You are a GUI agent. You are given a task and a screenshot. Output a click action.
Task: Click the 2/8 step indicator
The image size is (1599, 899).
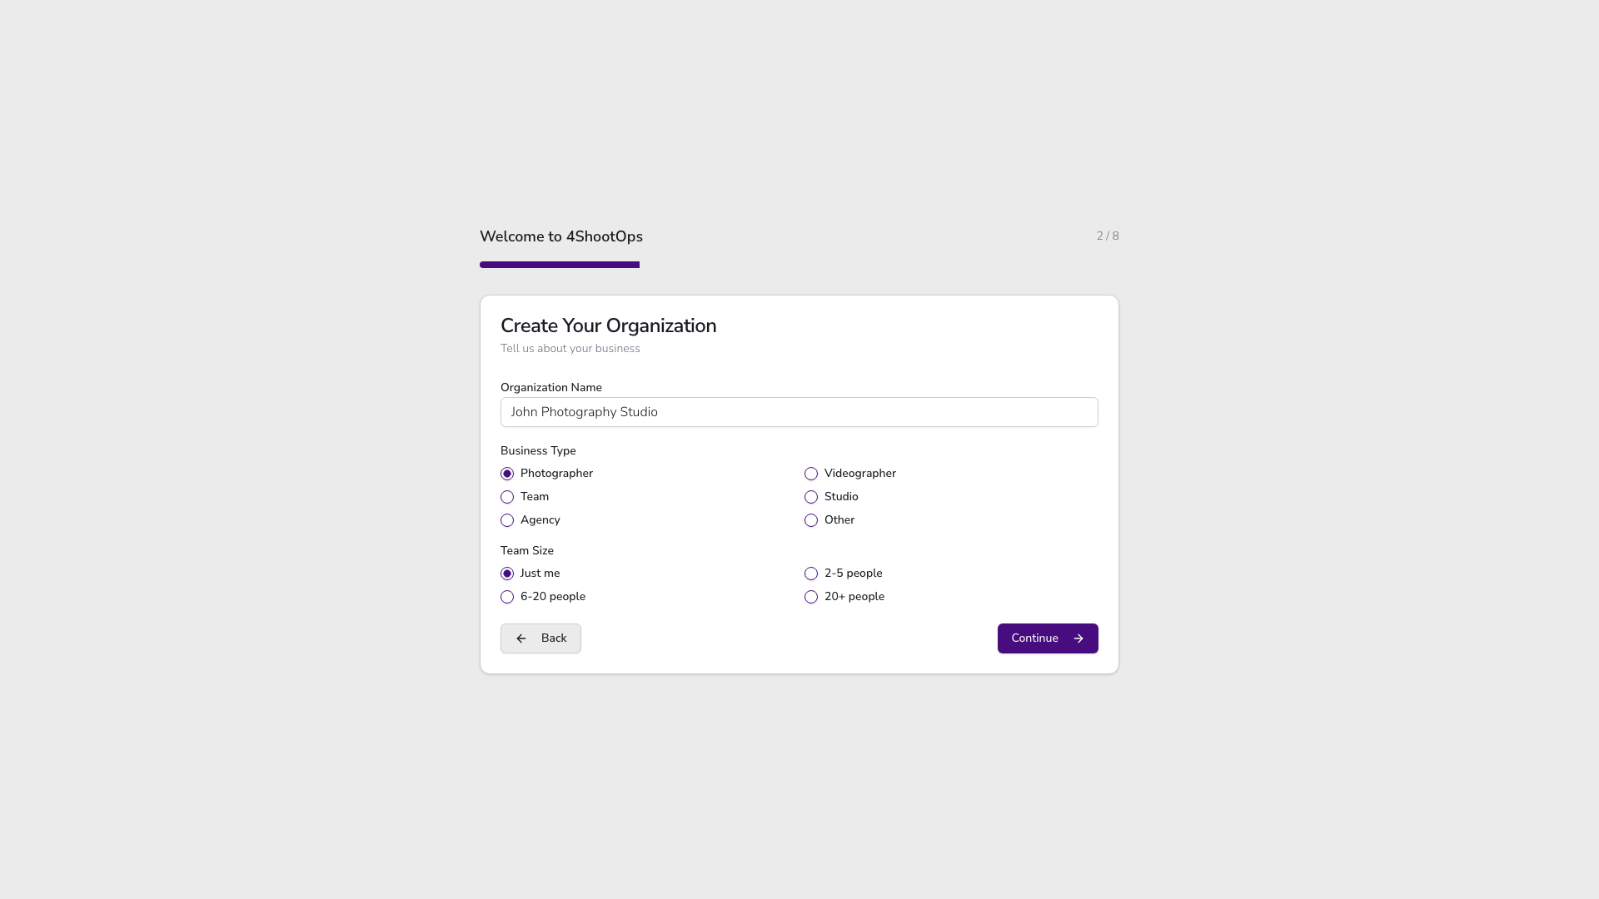[1108, 236]
